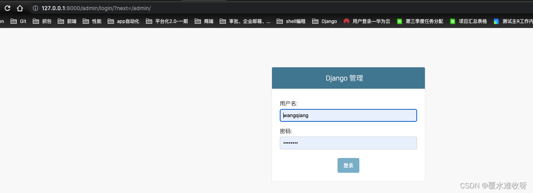The width and height of the screenshot is (533, 193).
Task: Click folder icon beside Git bookmark
Action: [14, 21]
